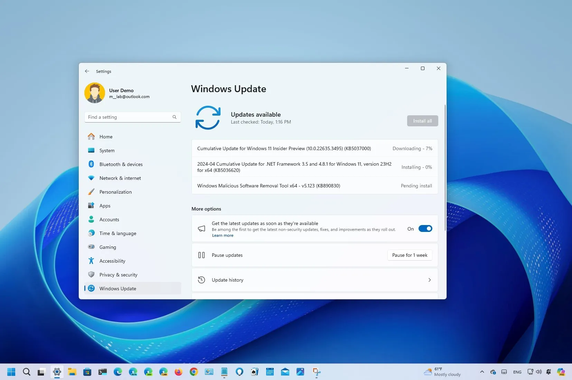Open Network & internet via its globe icon
The height and width of the screenshot is (380, 572).
pos(91,178)
